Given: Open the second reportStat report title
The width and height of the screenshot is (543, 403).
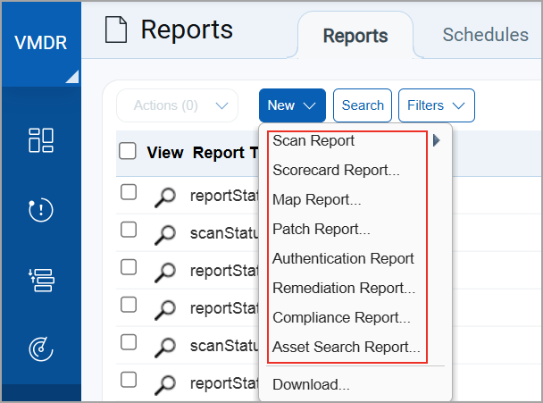Looking at the screenshot, I should 224,271.
